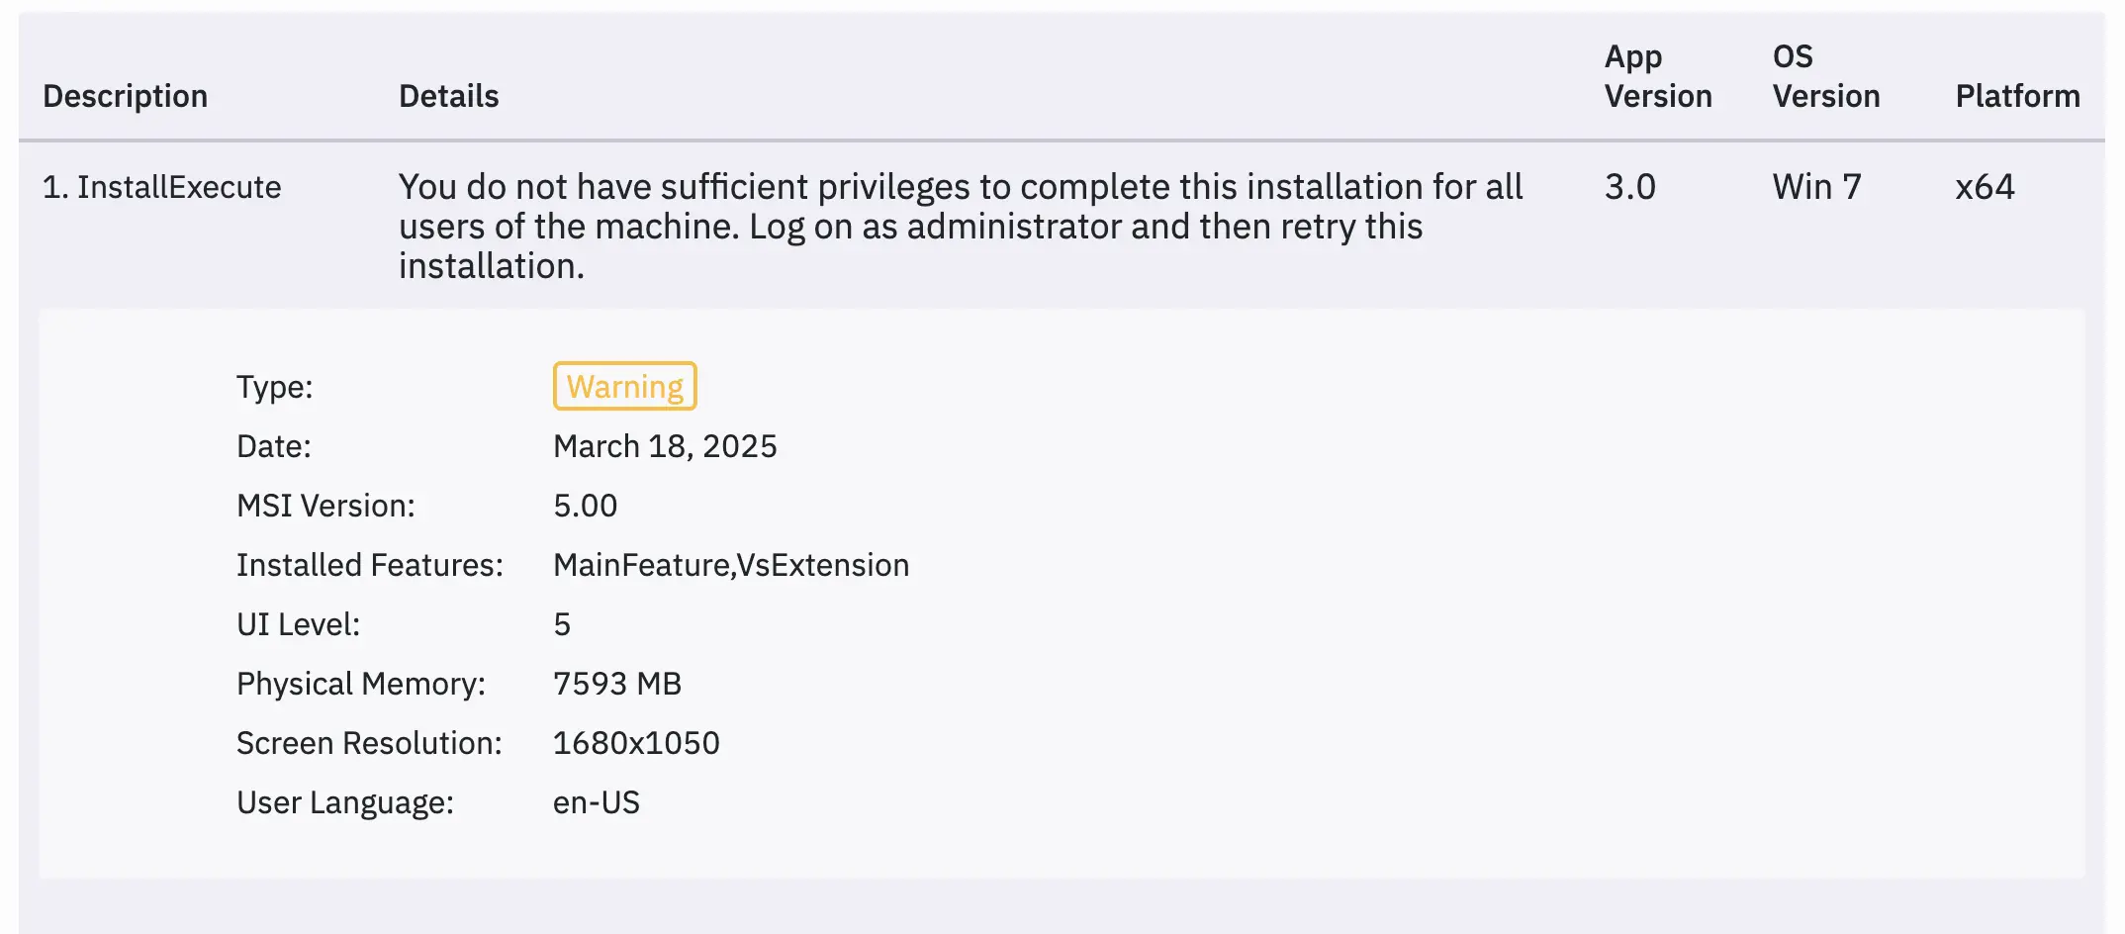Click the Screen Resolution label
Image resolution: width=2125 pixels, height=934 pixels.
click(369, 743)
